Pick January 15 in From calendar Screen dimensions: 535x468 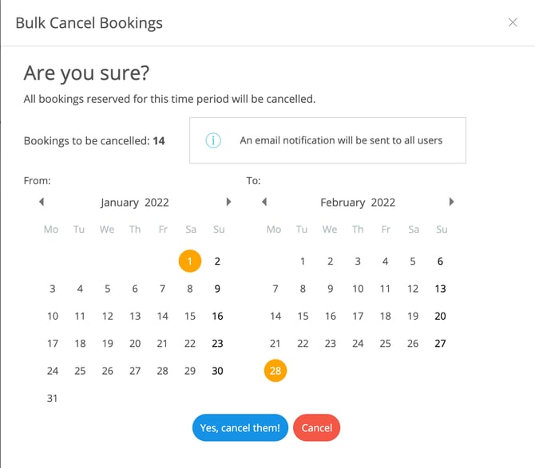(190, 317)
